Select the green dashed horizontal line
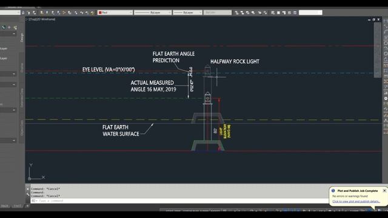The height and width of the screenshot is (218, 388). coord(114,98)
